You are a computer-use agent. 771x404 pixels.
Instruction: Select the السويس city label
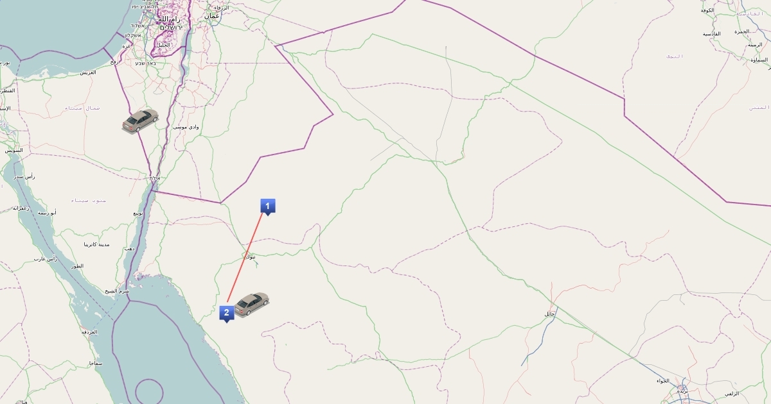pos(13,150)
